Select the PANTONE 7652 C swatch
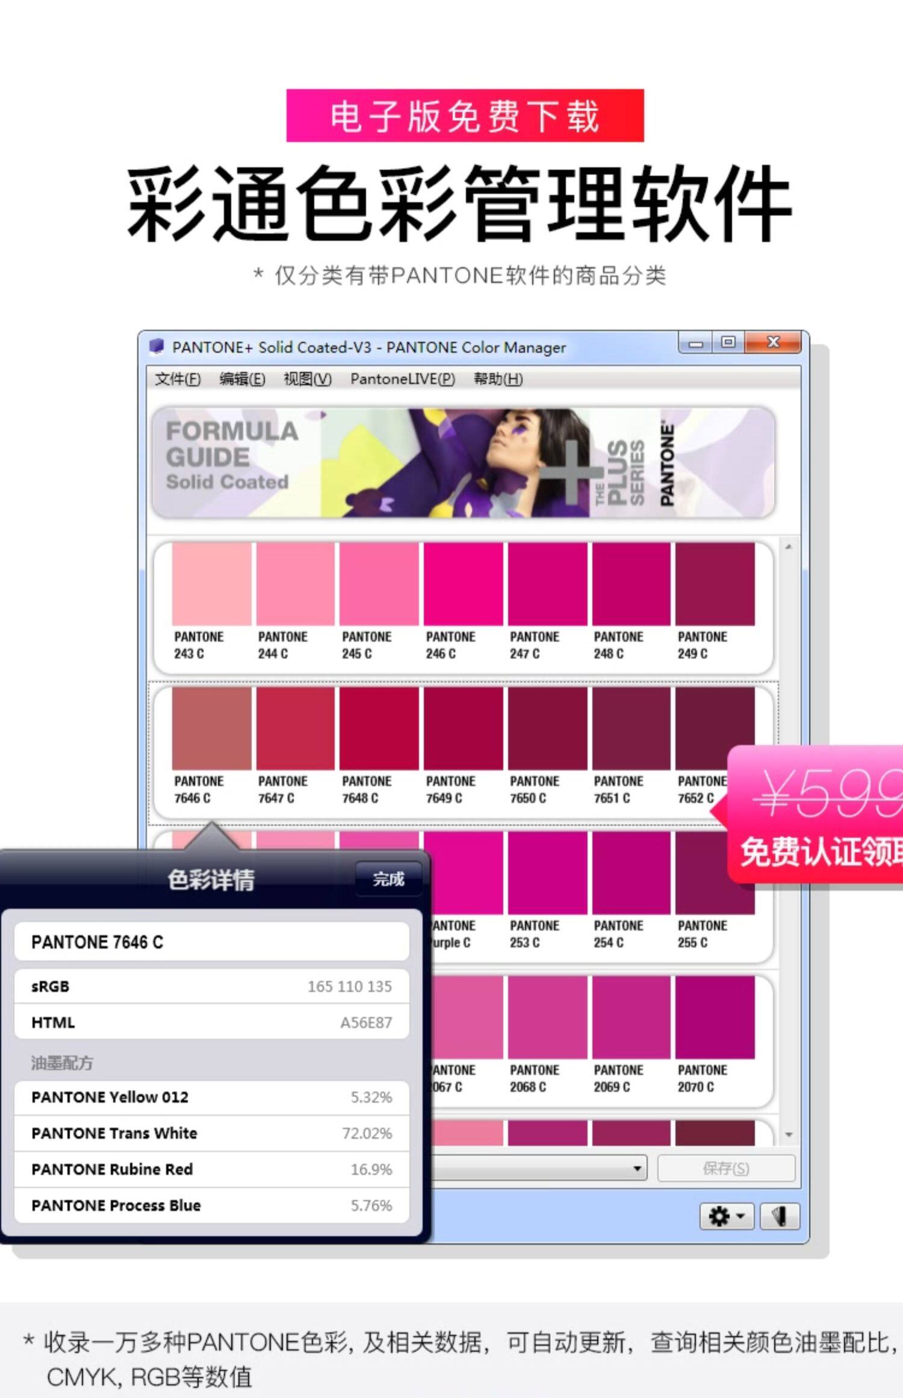903x1398 pixels. click(x=715, y=729)
